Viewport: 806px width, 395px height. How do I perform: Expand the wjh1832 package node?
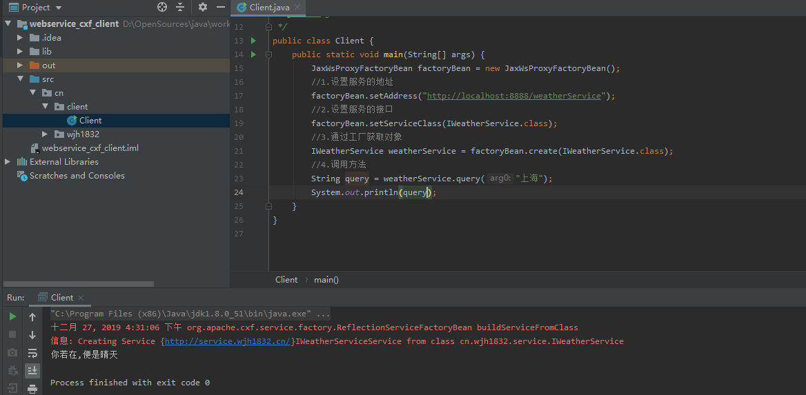pos(45,134)
